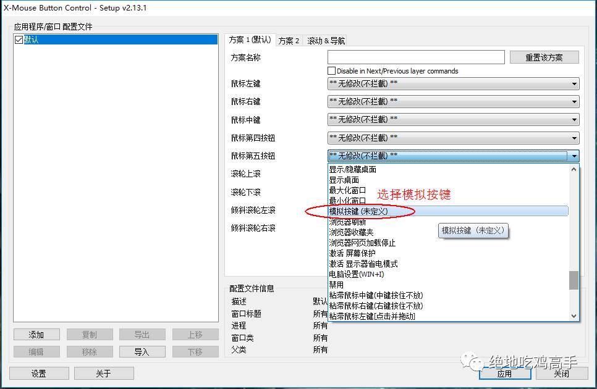Click the 关闭 close button
Image resolution: width=597 pixels, height=389 pixels.
(x=562, y=374)
